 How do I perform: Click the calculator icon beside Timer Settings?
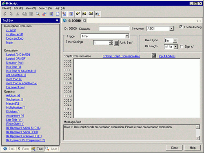click(x=116, y=43)
